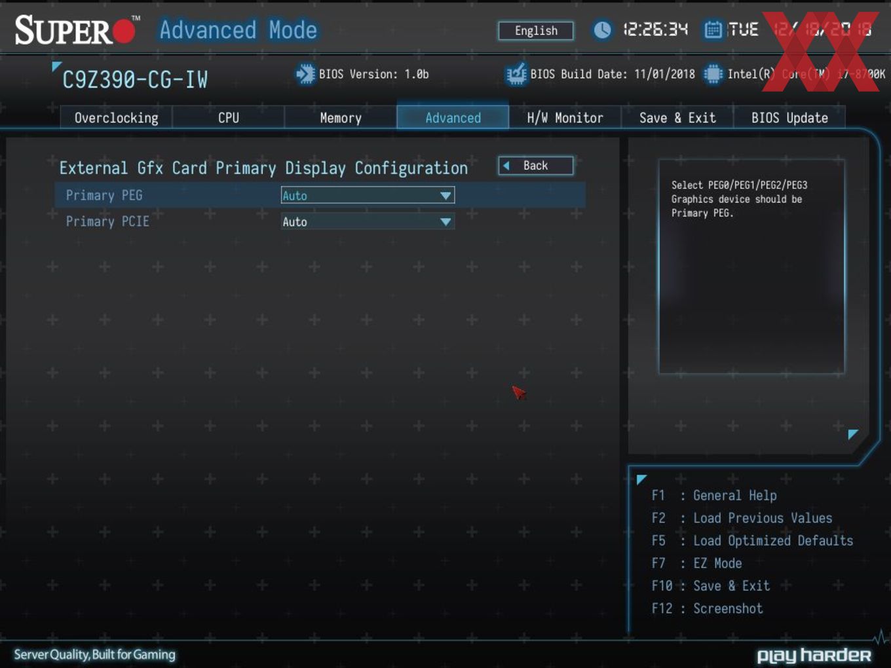The image size is (891, 668).
Task: Open the Primary PCIE dropdown
Action: pos(368,221)
